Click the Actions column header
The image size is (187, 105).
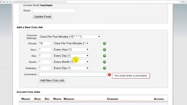159,99
